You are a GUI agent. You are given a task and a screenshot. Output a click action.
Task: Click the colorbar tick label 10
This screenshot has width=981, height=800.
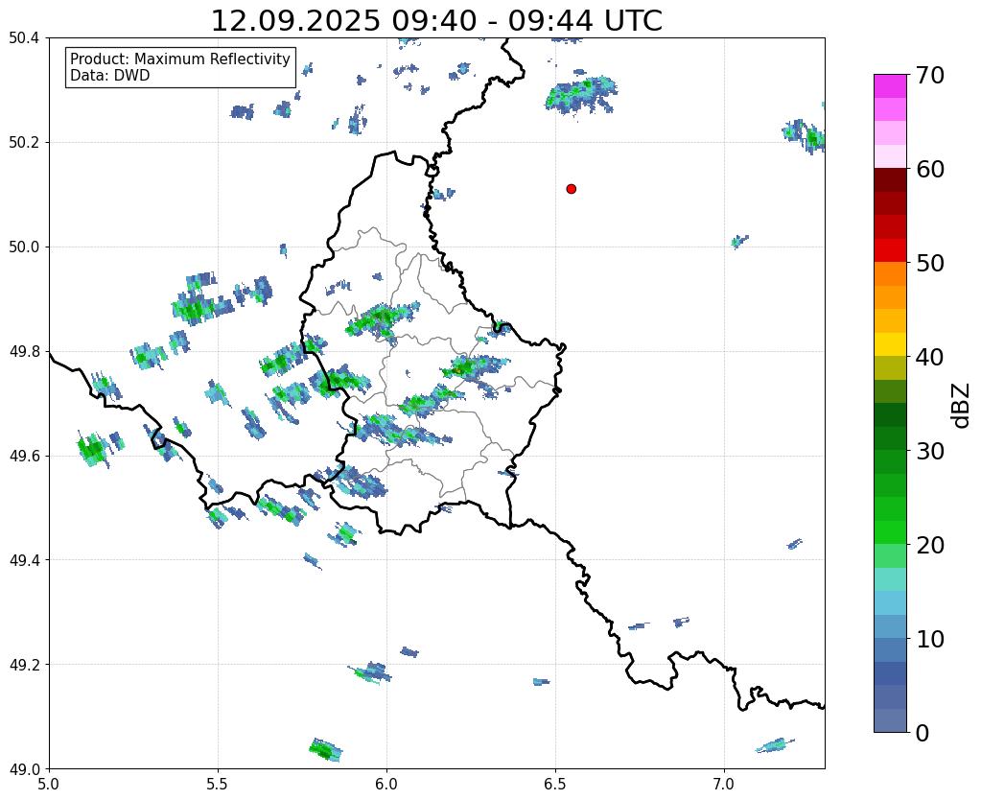(929, 639)
